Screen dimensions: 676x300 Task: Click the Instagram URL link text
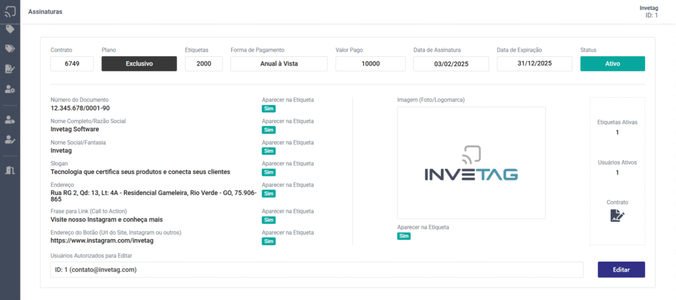pyautogui.click(x=97, y=241)
